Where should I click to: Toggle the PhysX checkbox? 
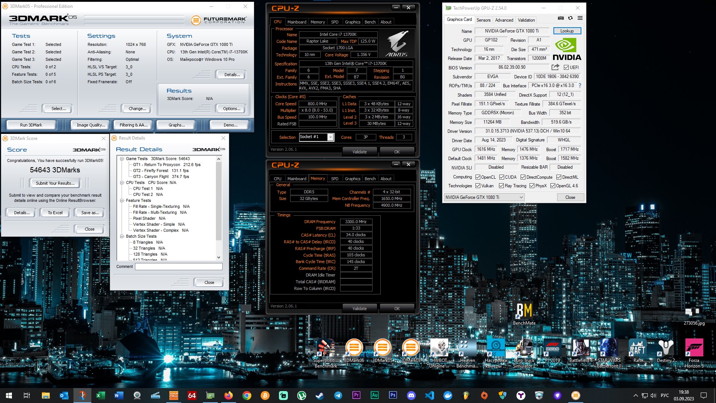[532, 186]
